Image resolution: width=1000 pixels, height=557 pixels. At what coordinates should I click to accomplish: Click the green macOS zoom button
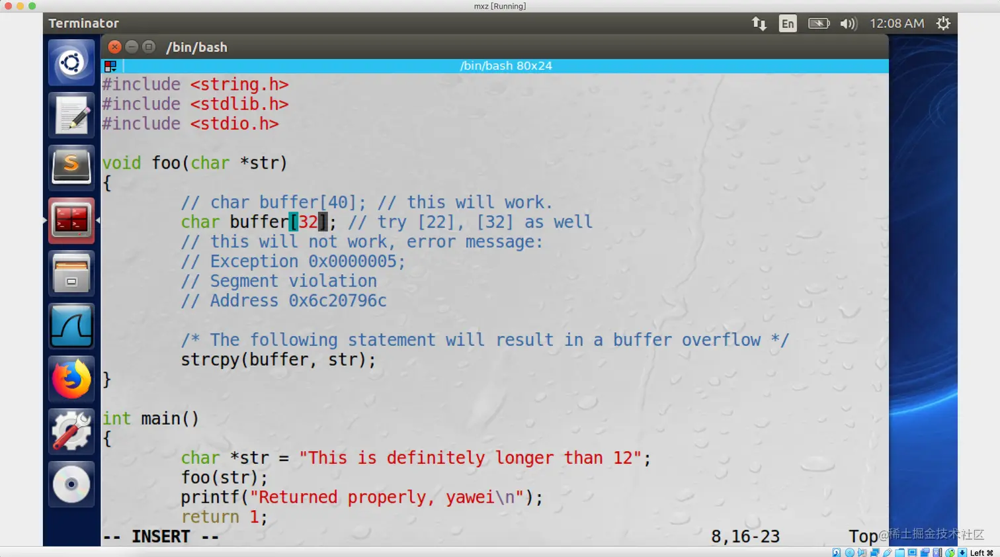pos(32,6)
